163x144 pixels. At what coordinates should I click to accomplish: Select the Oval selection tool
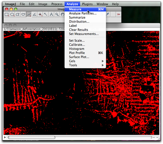click(12, 14)
